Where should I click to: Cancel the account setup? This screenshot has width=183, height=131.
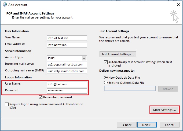(x=170, y=125)
